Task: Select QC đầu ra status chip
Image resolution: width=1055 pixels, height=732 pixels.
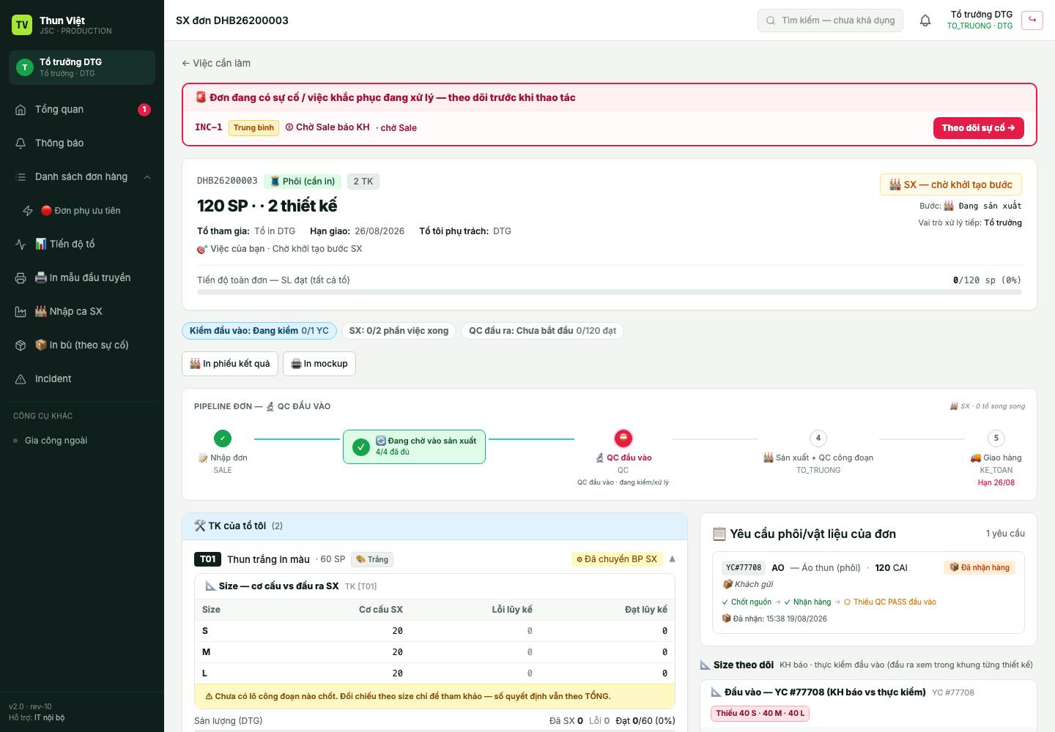Action: coord(542,331)
